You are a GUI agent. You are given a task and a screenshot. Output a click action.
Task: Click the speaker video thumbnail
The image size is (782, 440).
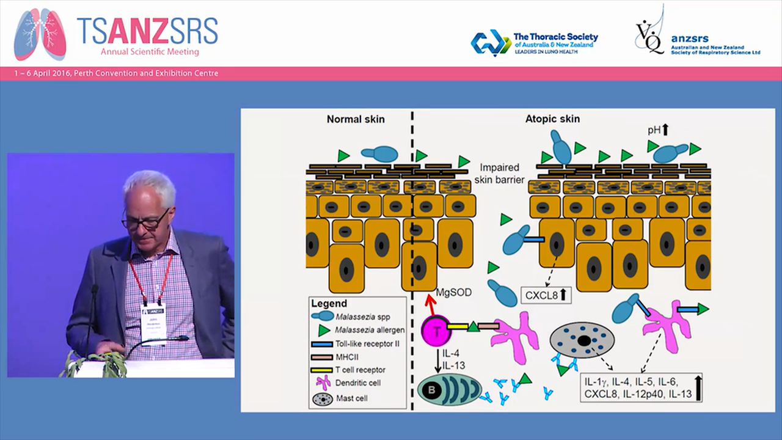point(120,264)
